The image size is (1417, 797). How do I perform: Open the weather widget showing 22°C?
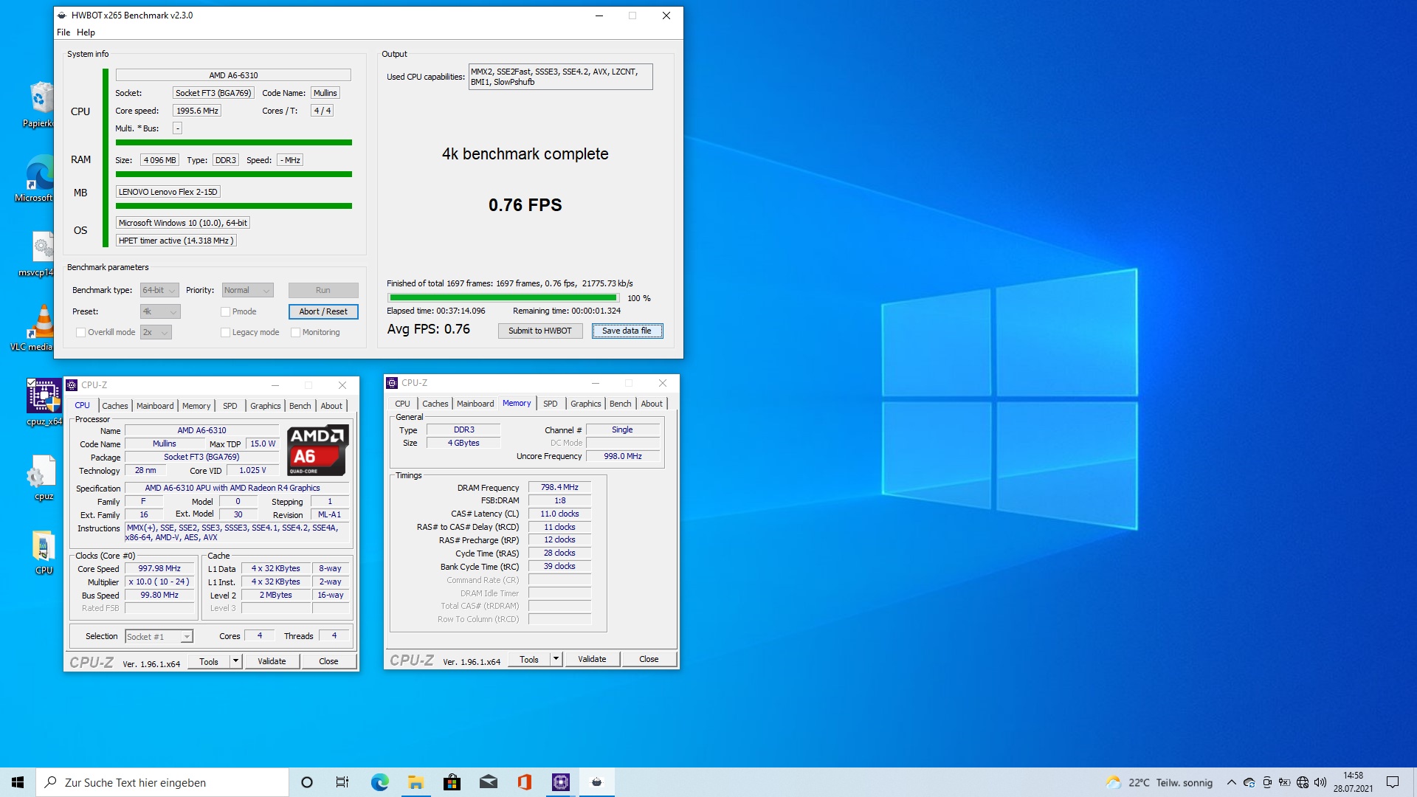coord(1159,782)
